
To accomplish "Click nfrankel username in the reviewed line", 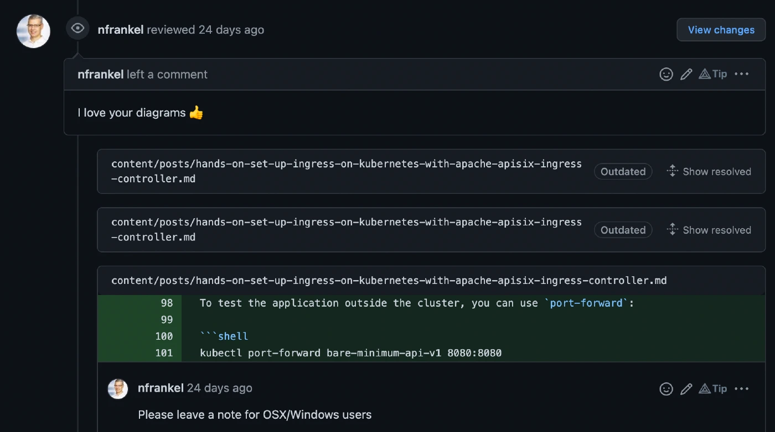I will [121, 30].
